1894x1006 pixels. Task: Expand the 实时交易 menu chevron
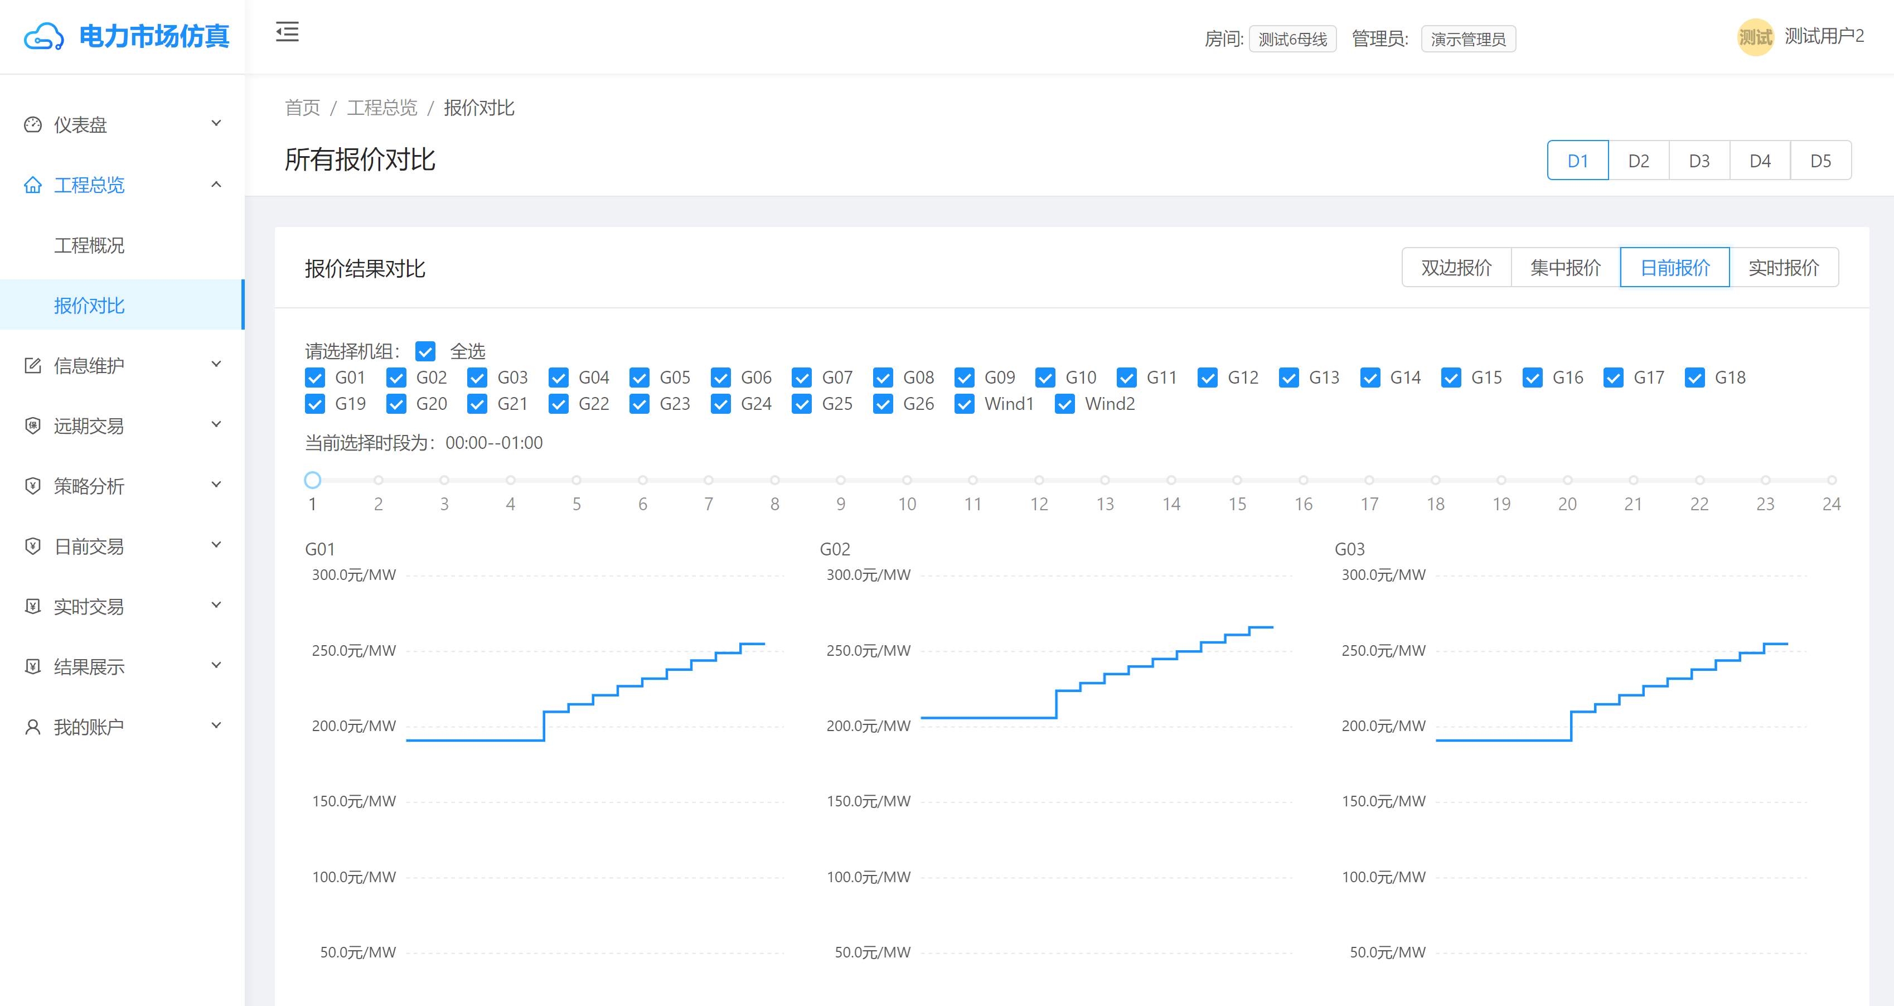pos(216,605)
